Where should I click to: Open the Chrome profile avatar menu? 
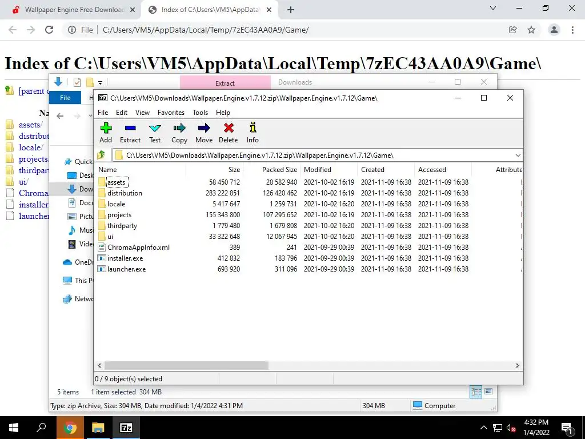click(x=554, y=30)
